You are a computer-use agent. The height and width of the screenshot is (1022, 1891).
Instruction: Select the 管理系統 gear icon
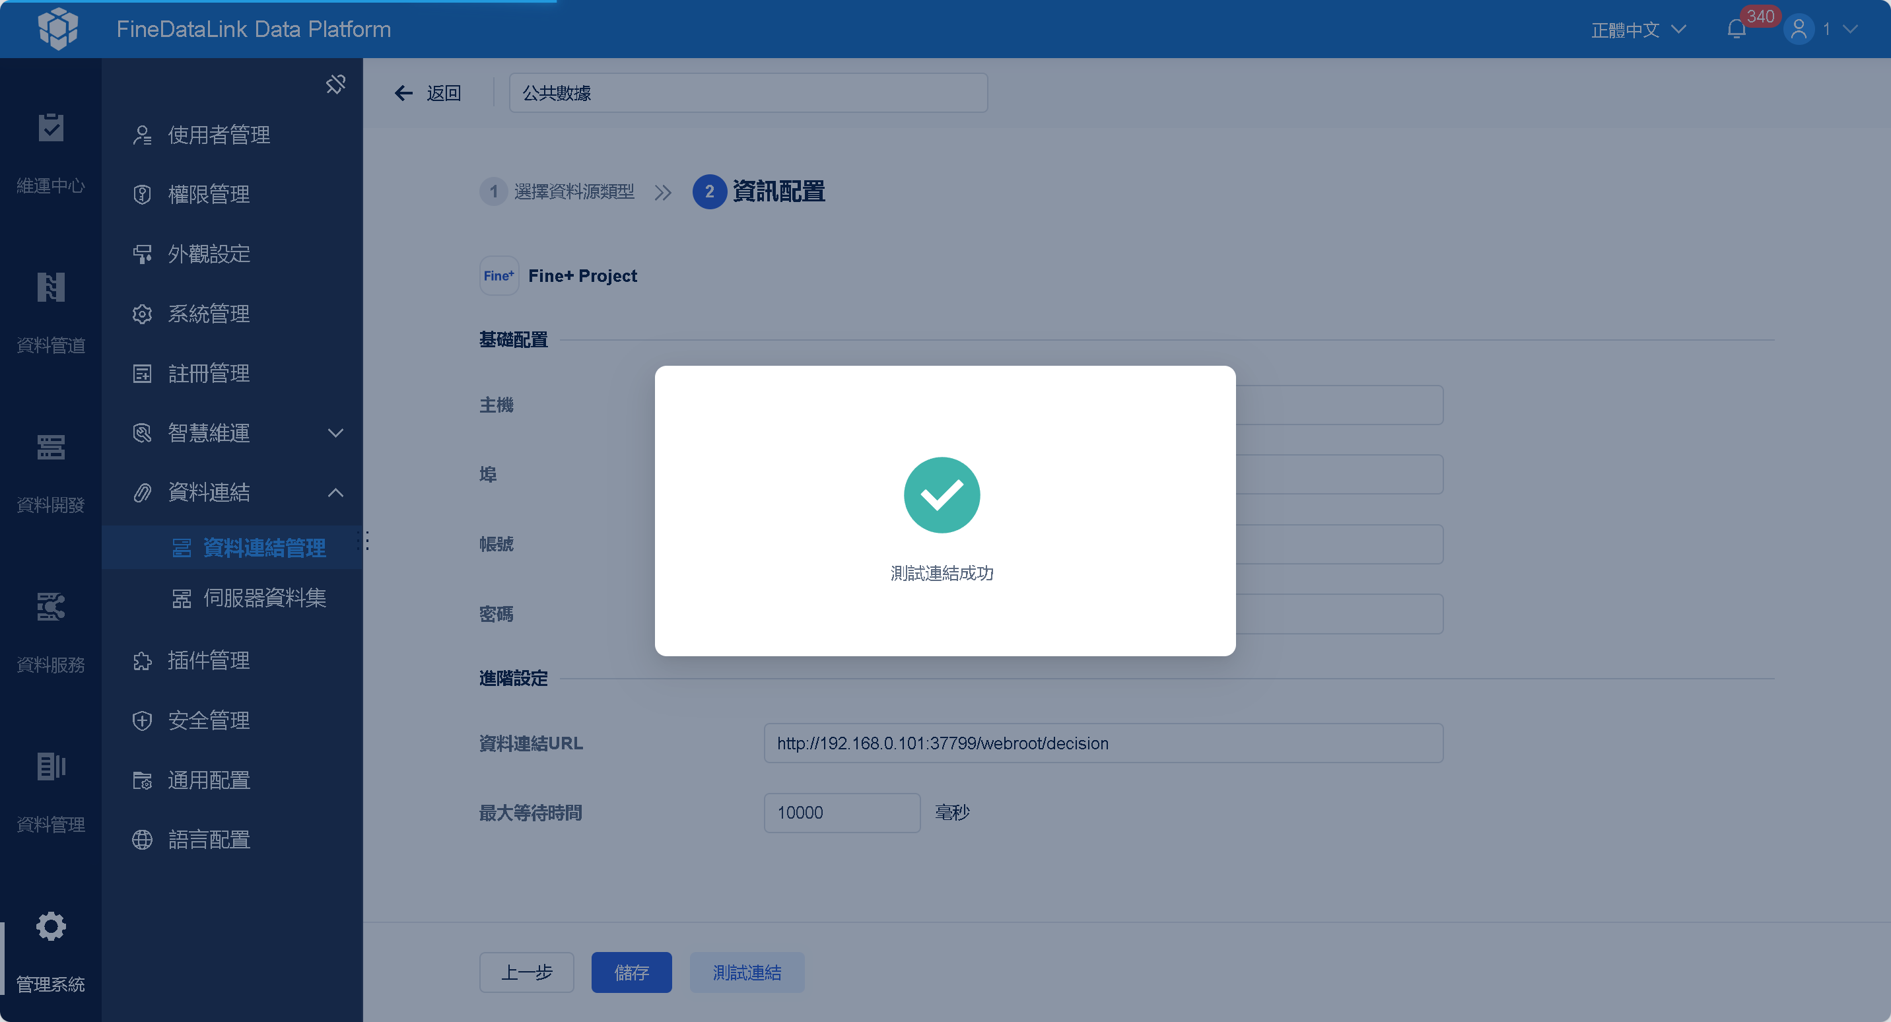(x=51, y=926)
